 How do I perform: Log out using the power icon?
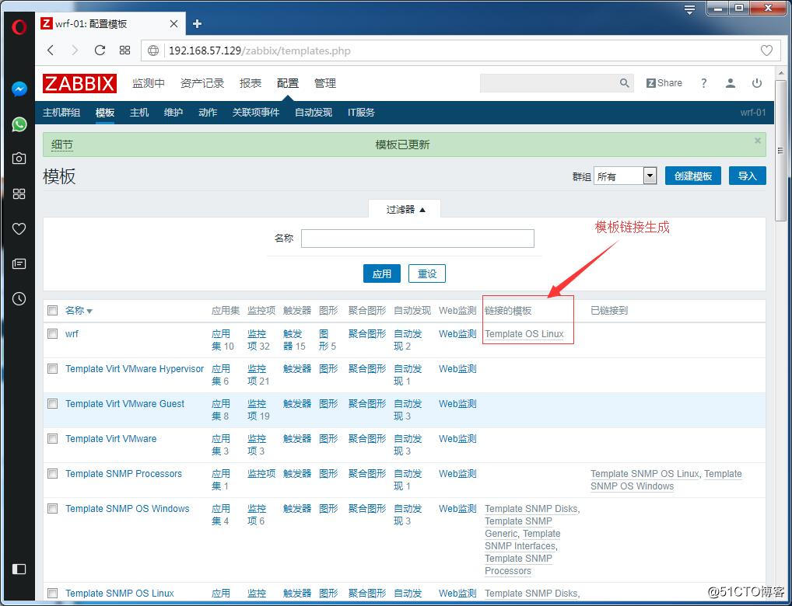pos(757,83)
